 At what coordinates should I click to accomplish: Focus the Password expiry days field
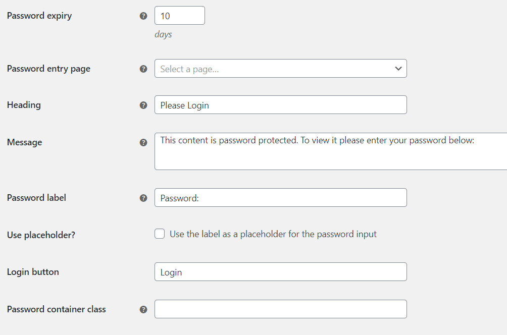tap(180, 16)
